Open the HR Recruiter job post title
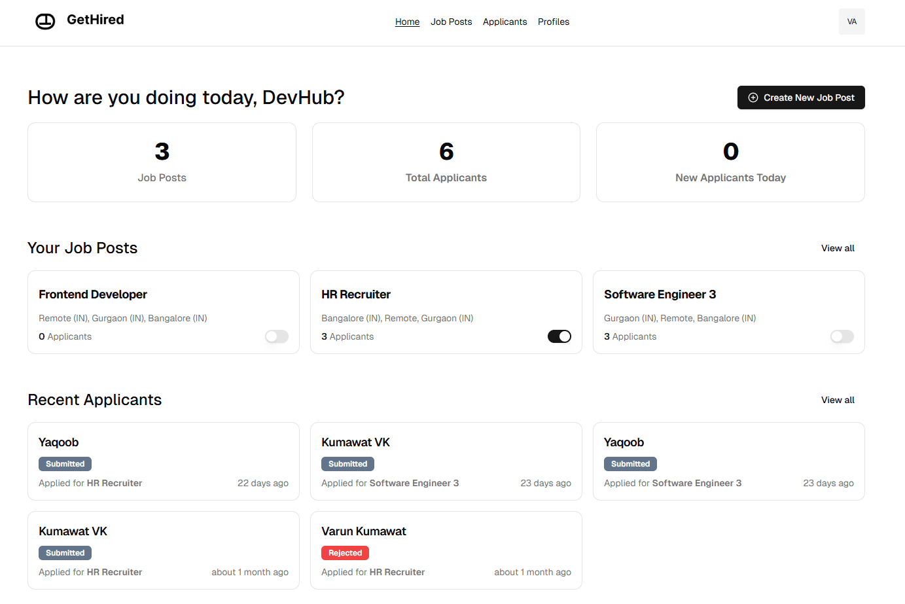This screenshot has width=905, height=604. coord(356,294)
